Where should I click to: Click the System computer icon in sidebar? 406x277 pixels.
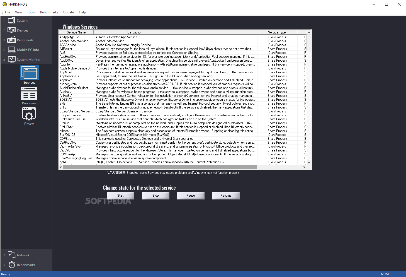pos(12,20)
